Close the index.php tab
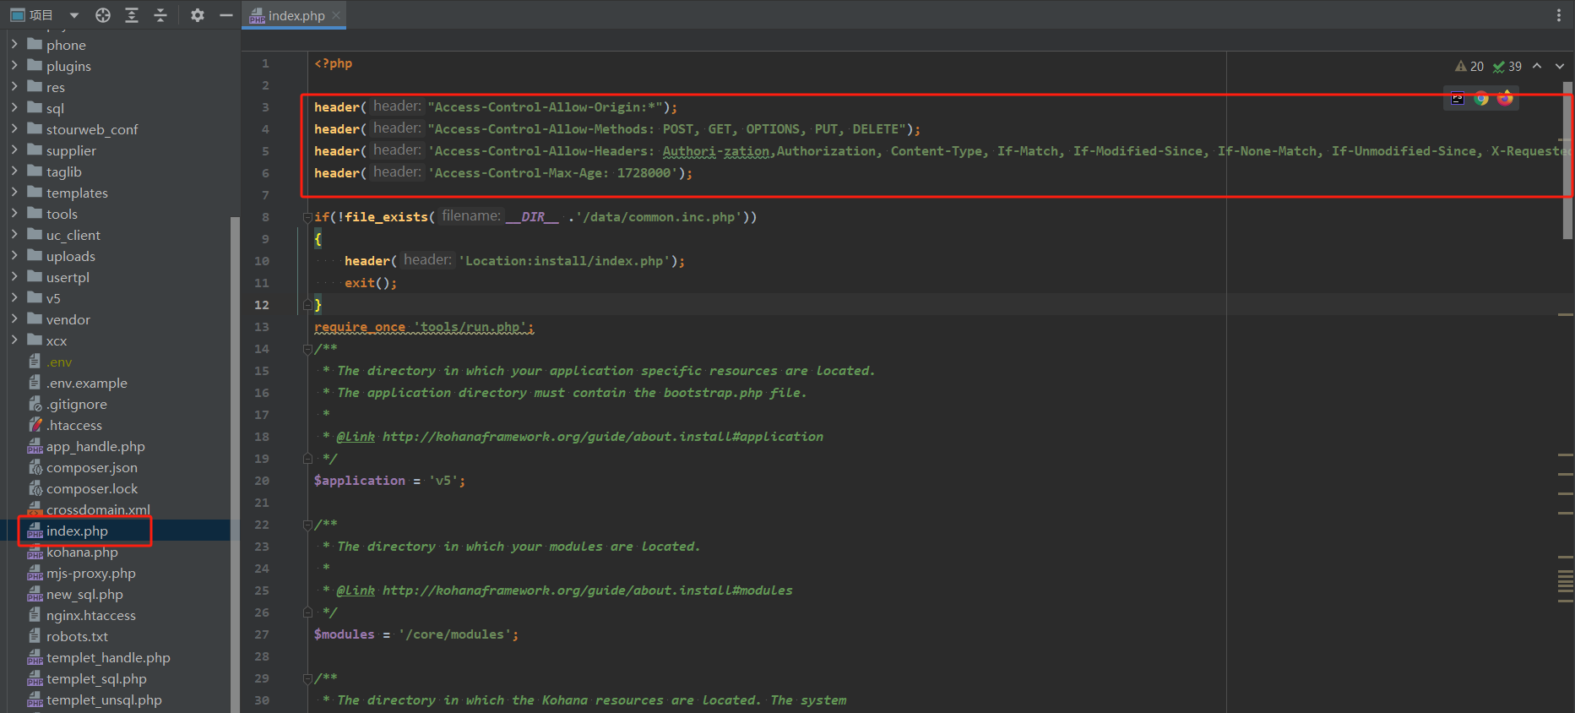Image resolution: width=1575 pixels, height=713 pixels. point(337,15)
